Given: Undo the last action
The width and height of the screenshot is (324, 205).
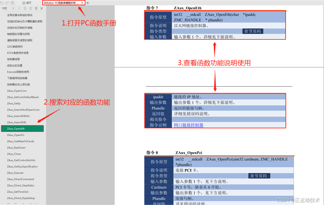Looking at the screenshot, I should coord(2,3).
